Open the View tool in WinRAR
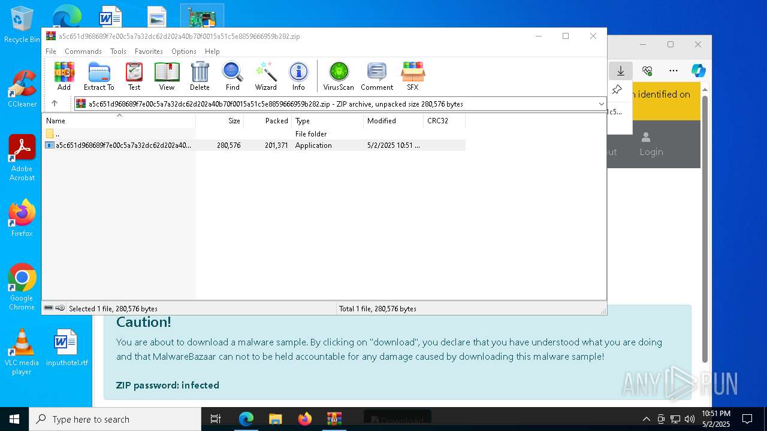The width and height of the screenshot is (767, 431). [x=167, y=76]
